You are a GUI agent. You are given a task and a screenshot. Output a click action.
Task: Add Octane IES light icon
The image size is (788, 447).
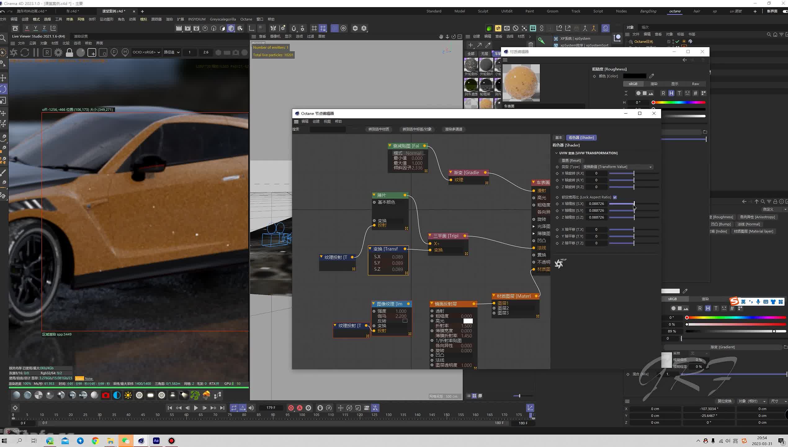[x=173, y=395]
